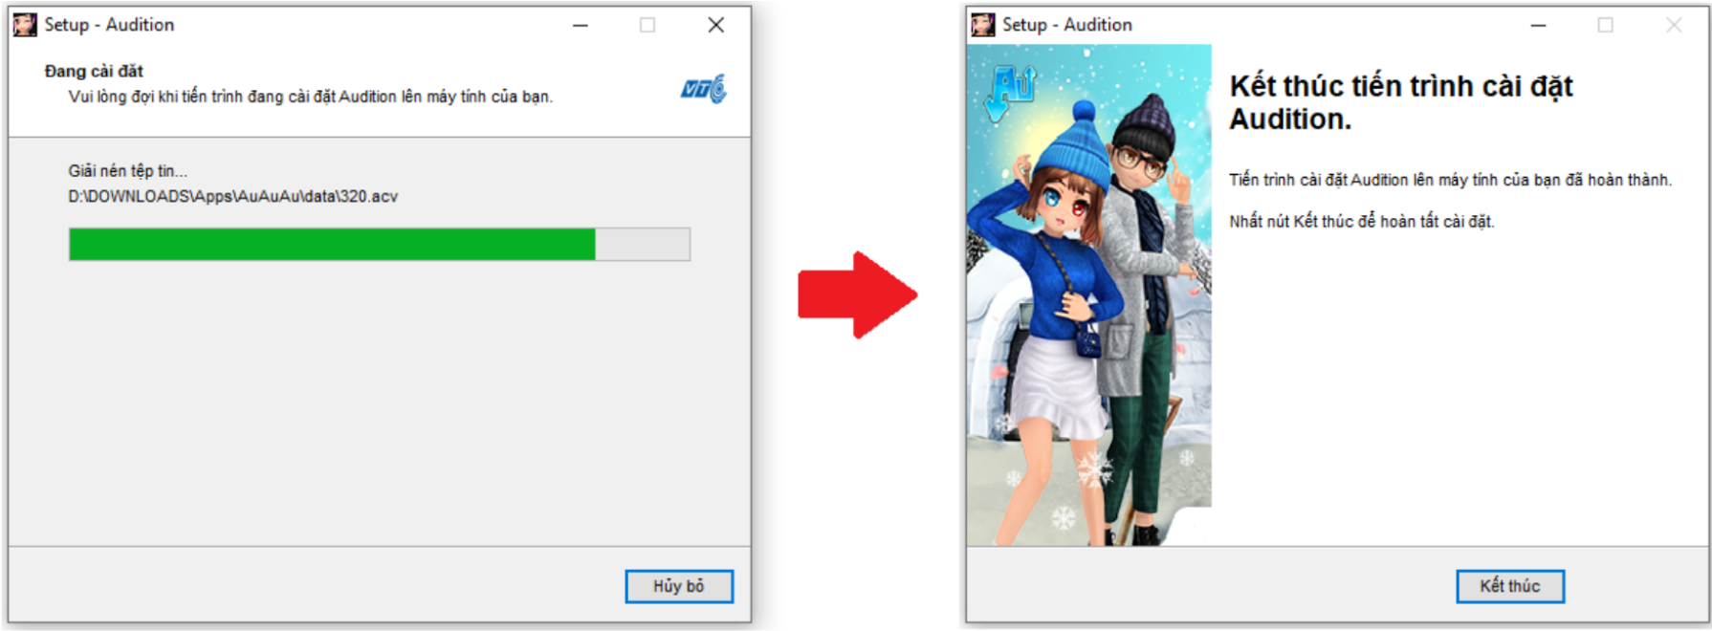The image size is (1712, 631).
Task: Click the Audition app icon in right title bar
Action: coord(983,25)
